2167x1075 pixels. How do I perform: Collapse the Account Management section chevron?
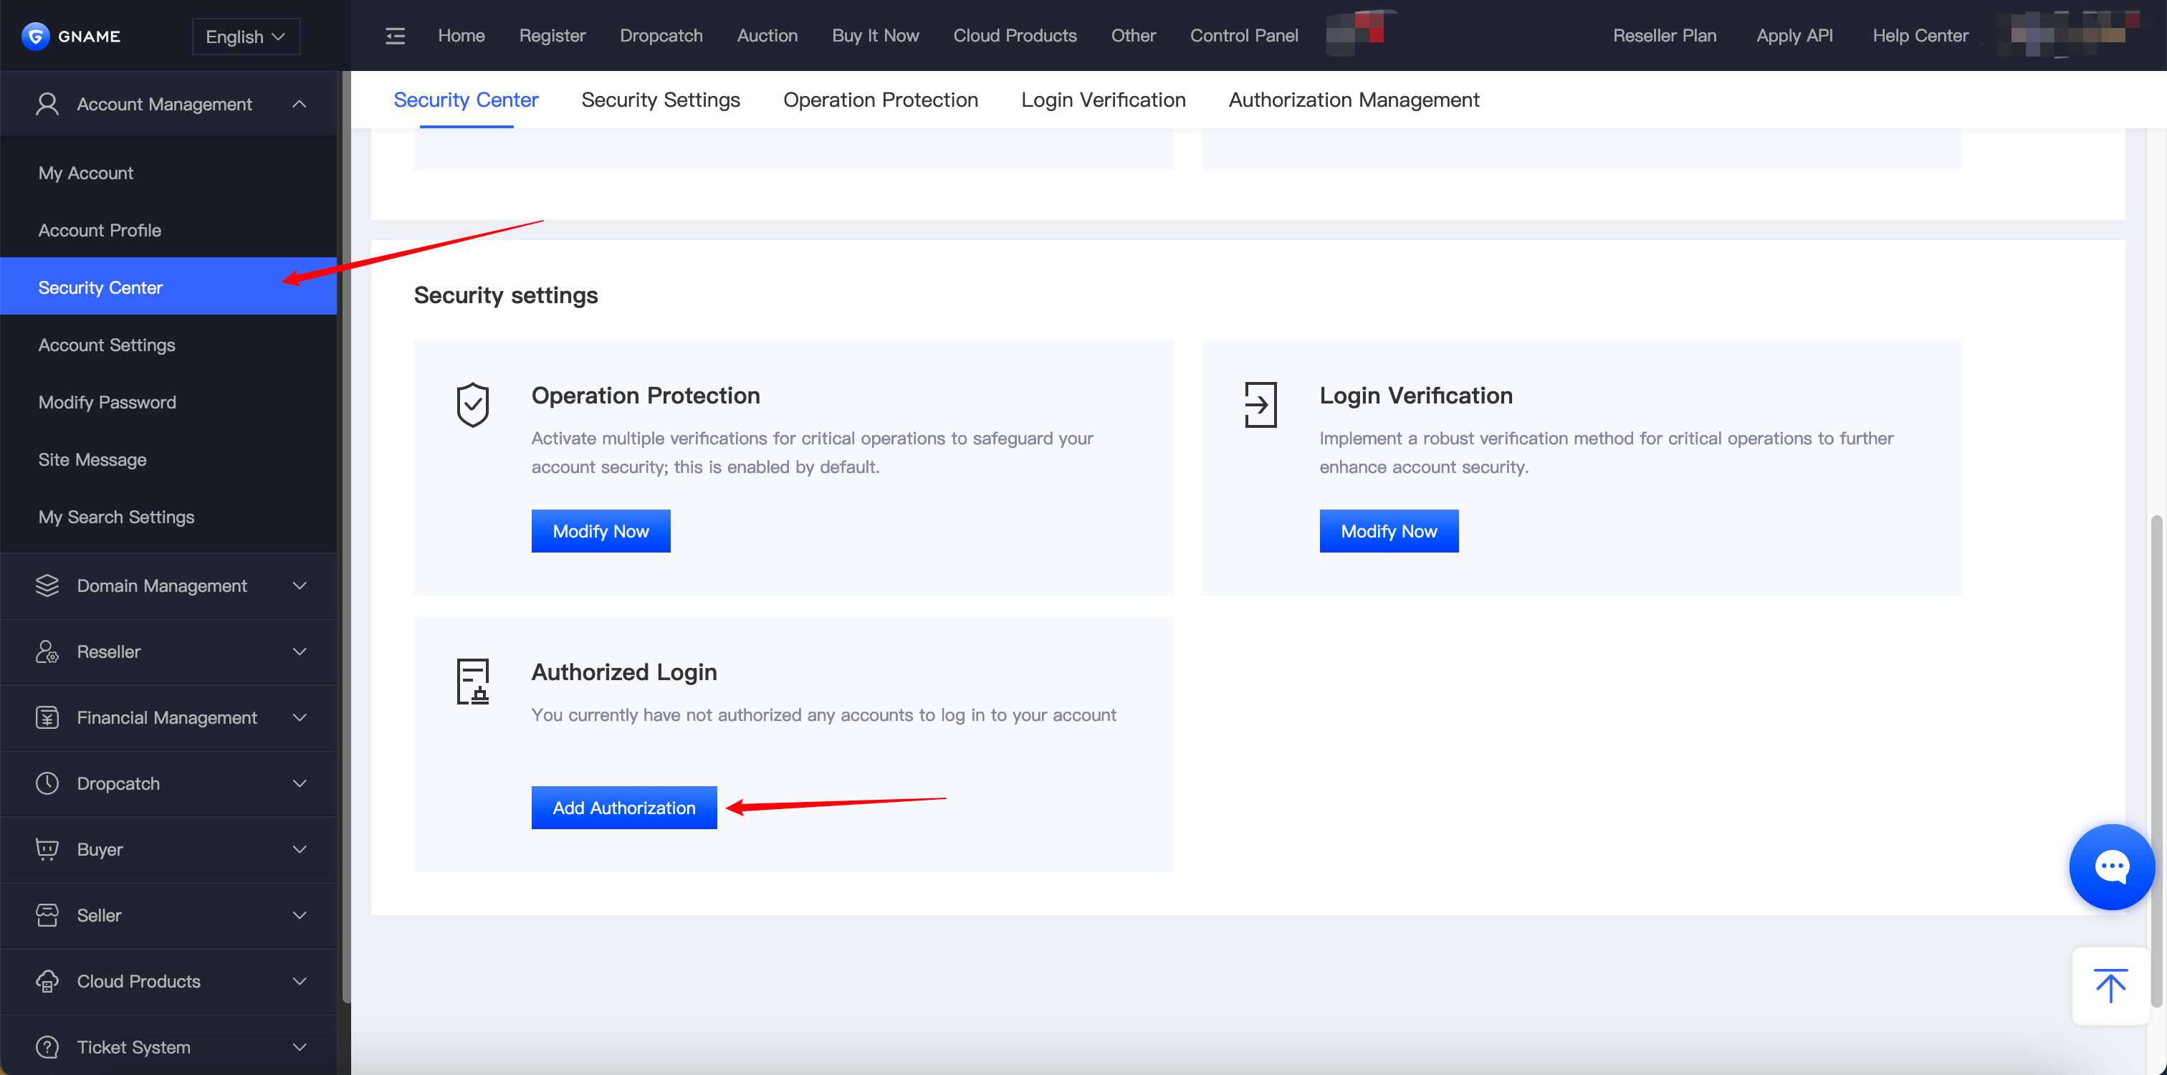[300, 105]
